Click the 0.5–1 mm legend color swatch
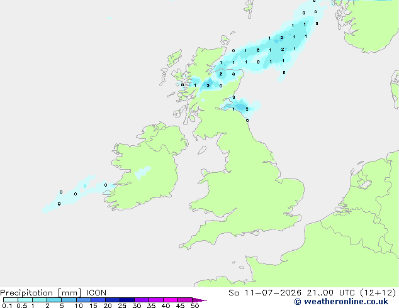Viewport: 399px width, 308px height. (25, 300)
